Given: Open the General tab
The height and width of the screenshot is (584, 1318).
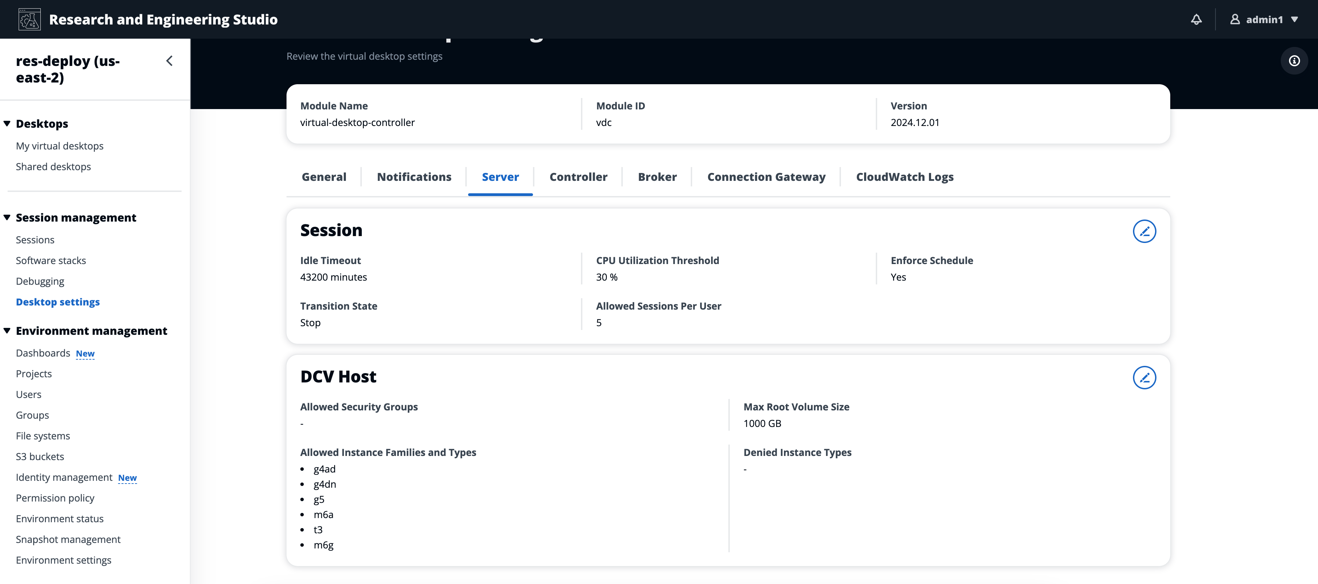Looking at the screenshot, I should pyautogui.click(x=323, y=176).
